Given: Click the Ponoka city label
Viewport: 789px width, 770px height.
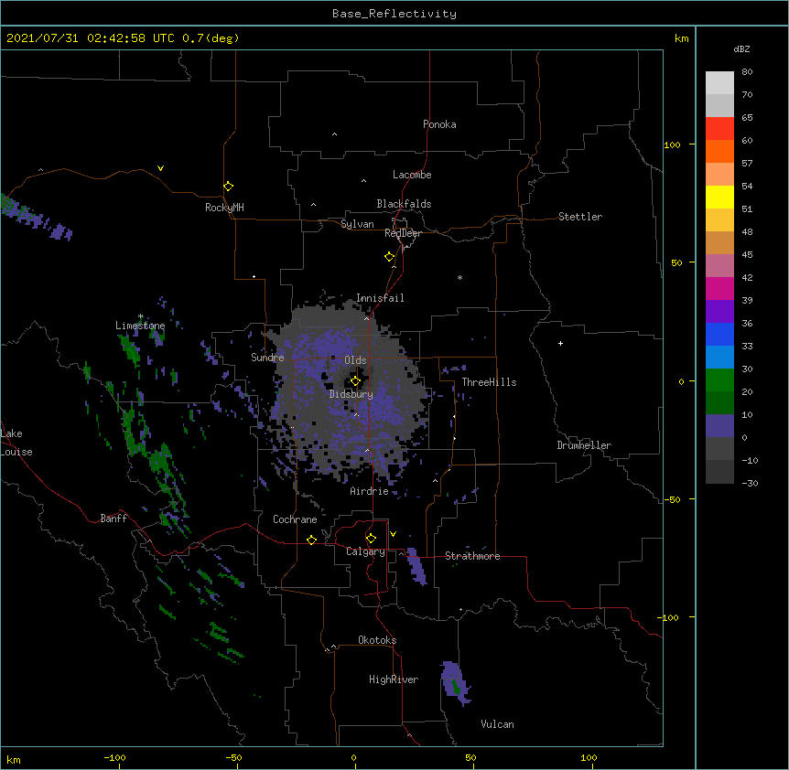Looking at the screenshot, I should (x=439, y=124).
